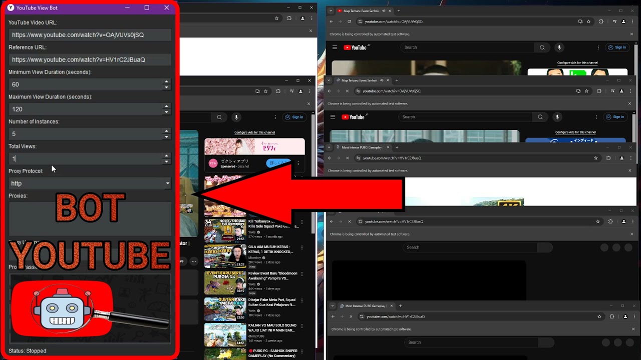
Task: Click the YouTube View Bot title bar icon
Action: (x=11, y=7)
